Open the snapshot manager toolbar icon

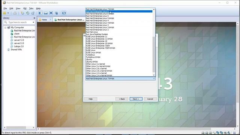[33, 13]
